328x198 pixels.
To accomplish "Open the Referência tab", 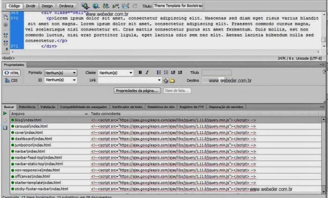I will tap(27, 107).
